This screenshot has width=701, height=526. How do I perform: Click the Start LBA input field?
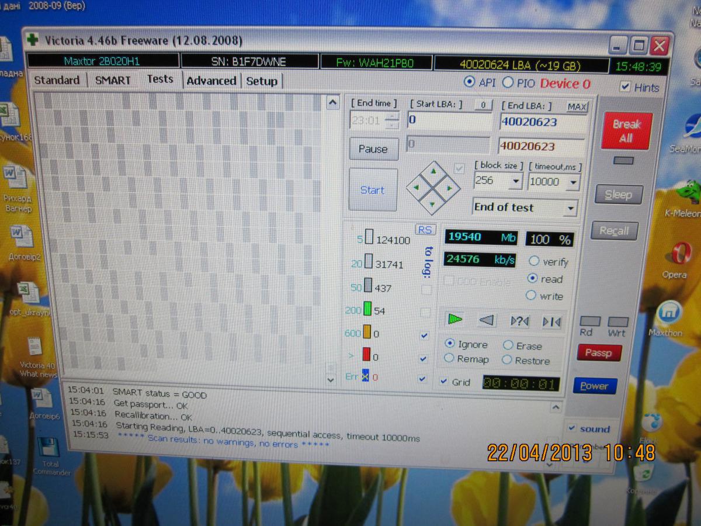449,120
